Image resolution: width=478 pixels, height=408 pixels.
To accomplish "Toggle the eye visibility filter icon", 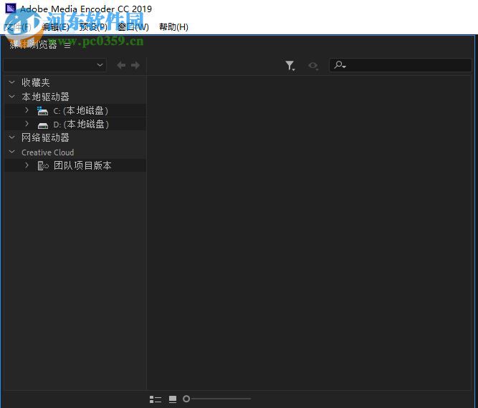I will pos(313,65).
